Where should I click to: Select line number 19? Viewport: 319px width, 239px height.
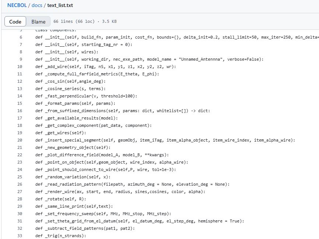click(20, 133)
